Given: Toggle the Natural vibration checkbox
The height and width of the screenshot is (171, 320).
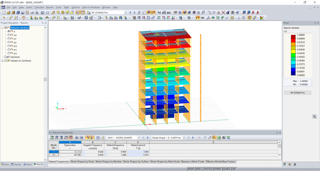Looking at the screenshot, I should (5, 28).
